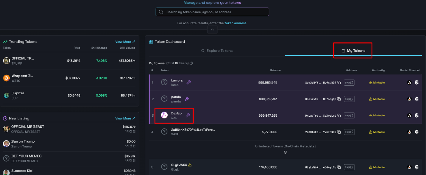
Task: Switch to the Explore Tokens tab
Action: coord(217,51)
